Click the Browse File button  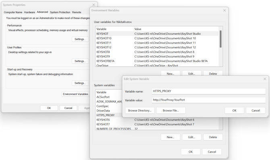(170, 111)
